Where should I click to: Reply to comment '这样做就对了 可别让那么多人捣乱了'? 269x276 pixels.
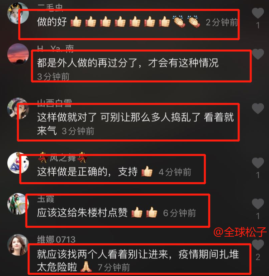pos(135,124)
